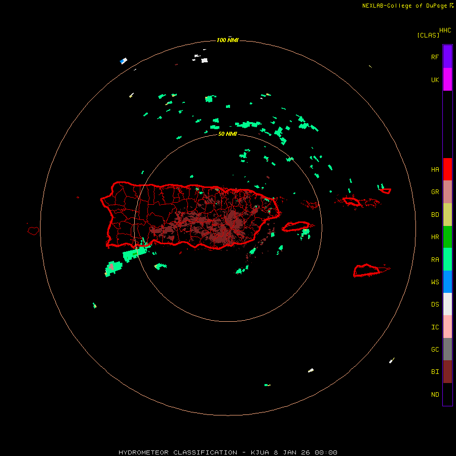Image resolution: width=456 pixels, height=456 pixels.
Task: Click the black ND legend swatch
Action: pos(447,394)
